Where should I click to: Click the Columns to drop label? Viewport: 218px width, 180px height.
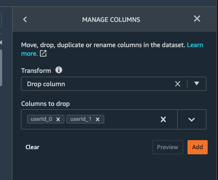coord(45,104)
